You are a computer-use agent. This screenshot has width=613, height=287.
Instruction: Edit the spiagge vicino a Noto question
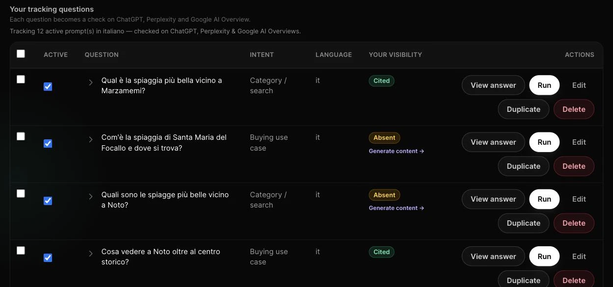pos(579,199)
